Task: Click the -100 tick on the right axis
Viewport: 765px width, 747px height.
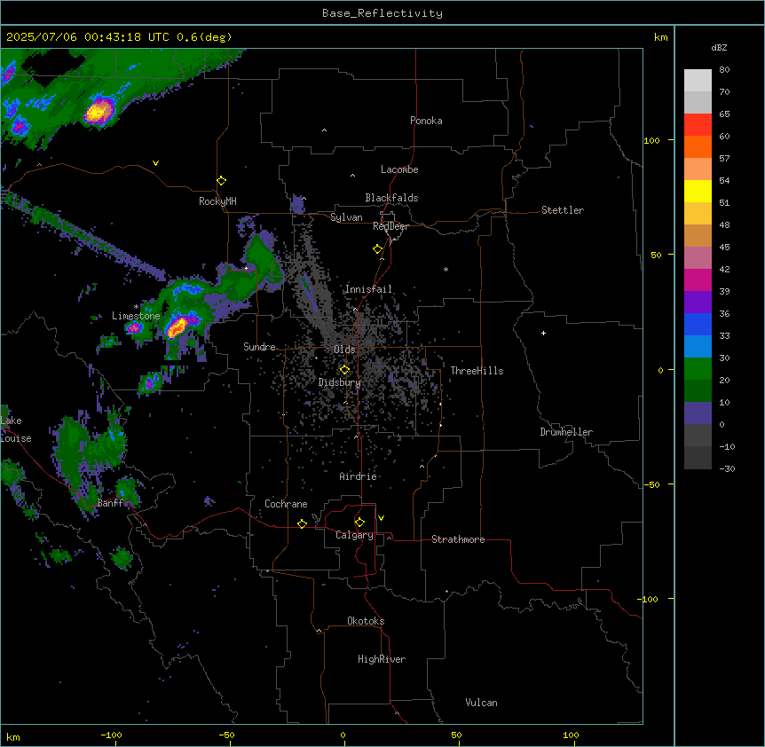Action: [x=650, y=599]
